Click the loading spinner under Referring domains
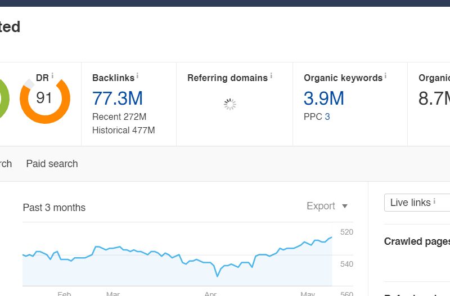Viewport: 450px width, 296px height. click(x=230, y=104)
